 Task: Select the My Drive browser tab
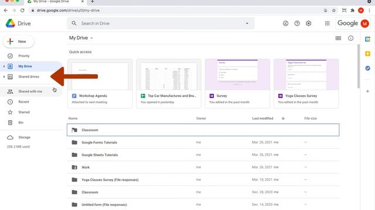coord(55,2)
